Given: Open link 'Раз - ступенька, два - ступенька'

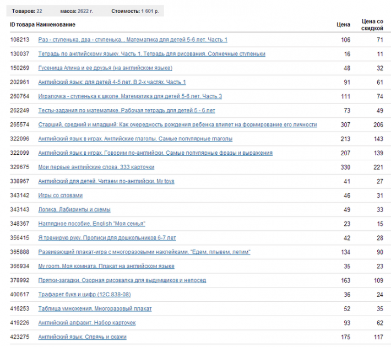Looking at the screenshot, I should coord(132,40).
